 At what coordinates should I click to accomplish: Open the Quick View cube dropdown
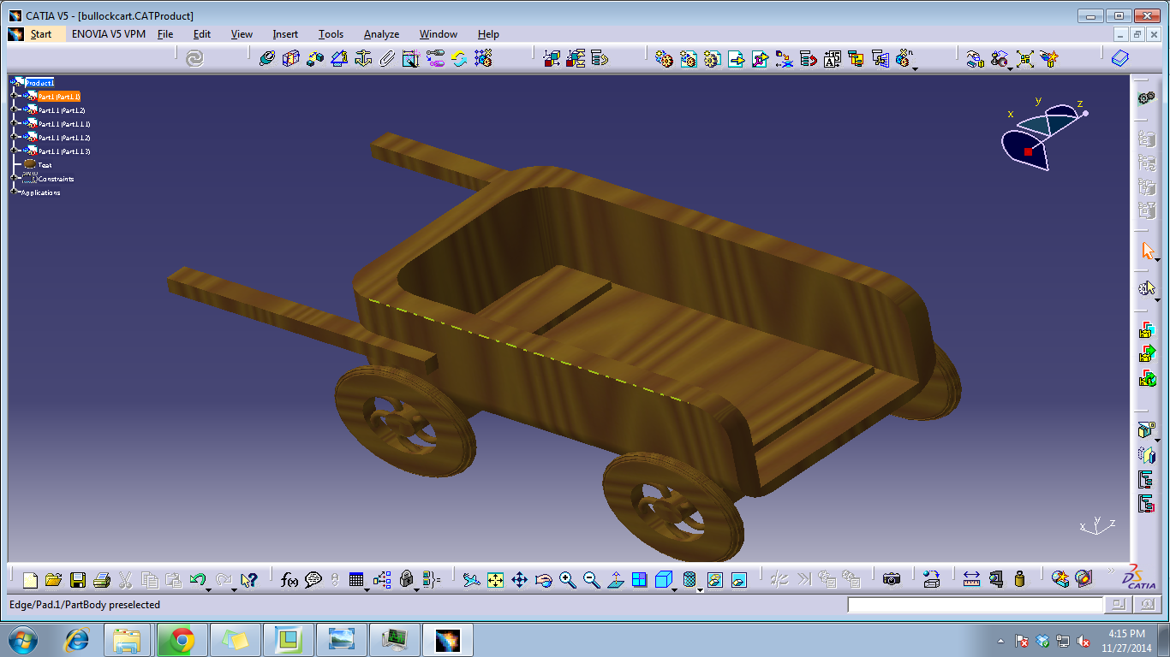675,589
